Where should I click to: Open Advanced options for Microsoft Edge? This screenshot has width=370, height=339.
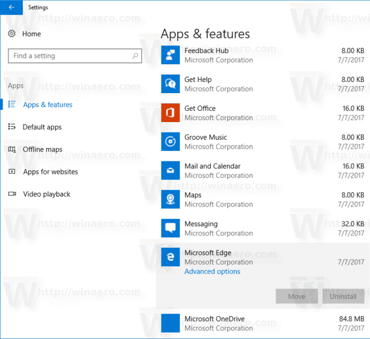[x=212, y=272]
